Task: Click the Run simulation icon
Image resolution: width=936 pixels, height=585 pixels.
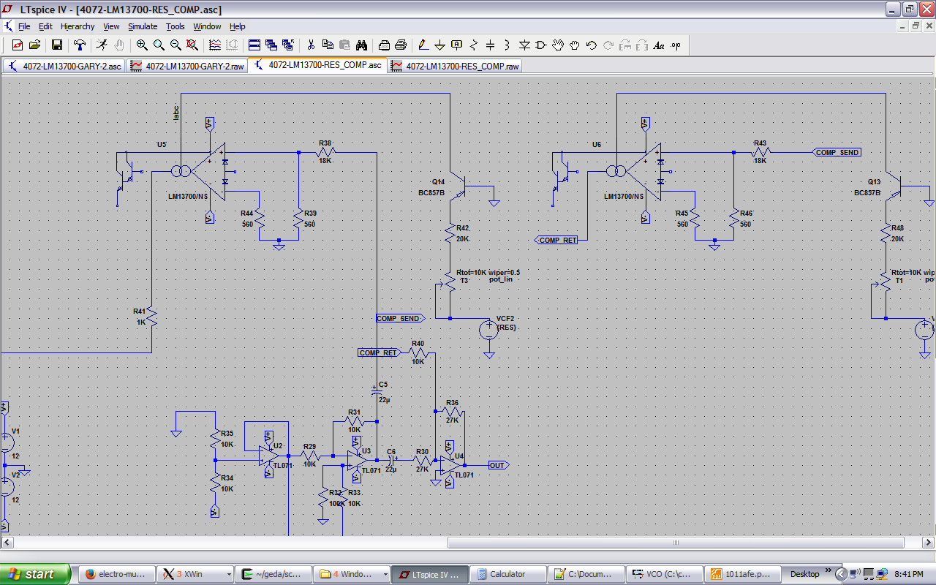Action: (102, 45)
